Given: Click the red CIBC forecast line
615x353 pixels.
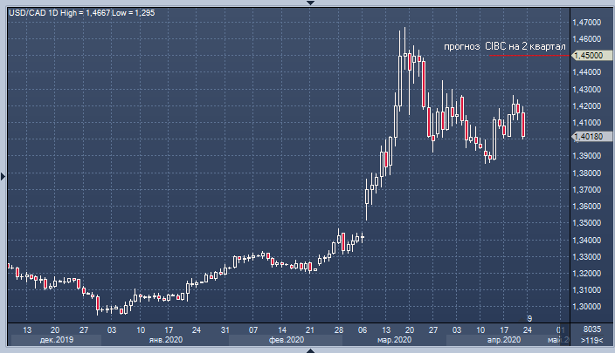Looking at the screenshot, I should (529, 57).
